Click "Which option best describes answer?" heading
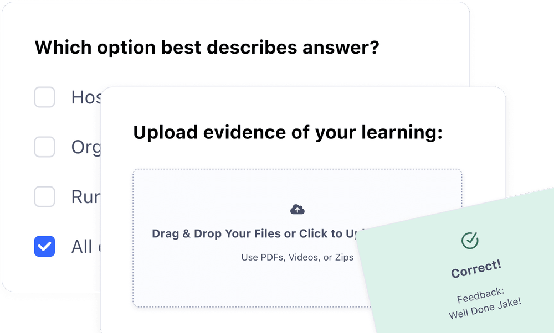This screenshot has width=554, height=333. click(x=207, y=48)
